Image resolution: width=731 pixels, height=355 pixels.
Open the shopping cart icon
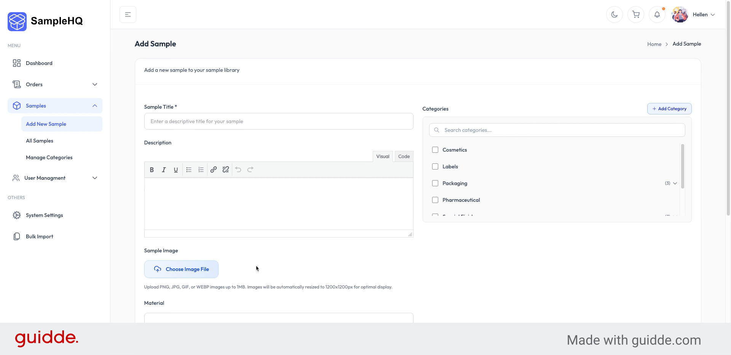pyautogui.click(x=635, y=14)
